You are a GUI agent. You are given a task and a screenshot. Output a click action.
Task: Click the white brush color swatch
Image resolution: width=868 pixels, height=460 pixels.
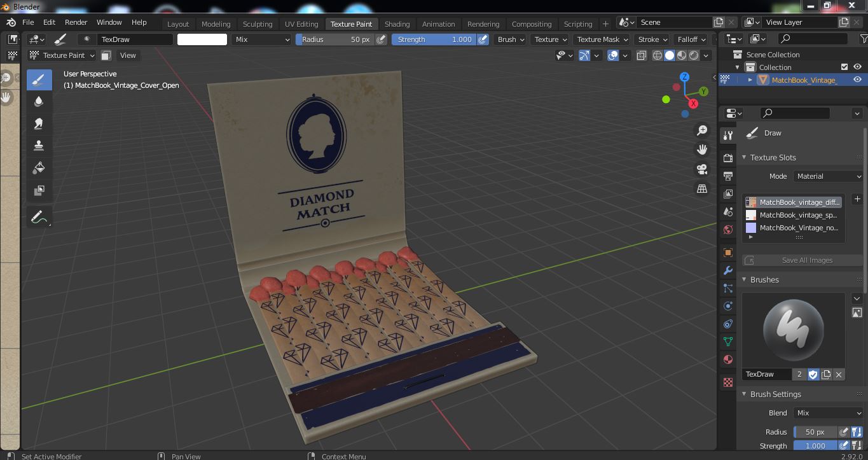pos(202,39)
